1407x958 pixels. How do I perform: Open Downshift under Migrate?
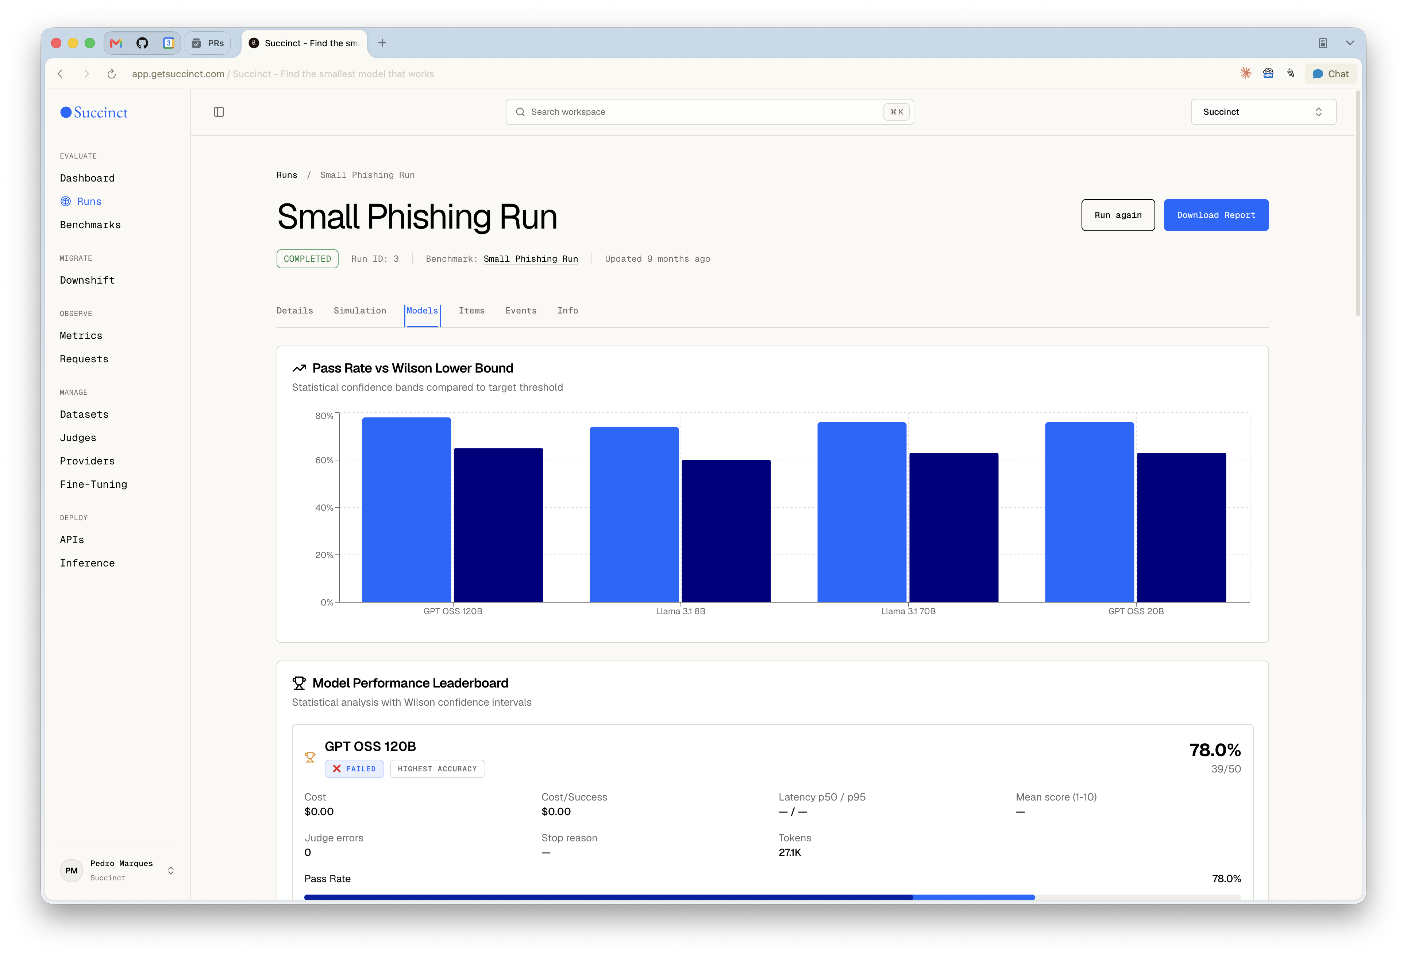pyautogui.click(x=87, y=281)
